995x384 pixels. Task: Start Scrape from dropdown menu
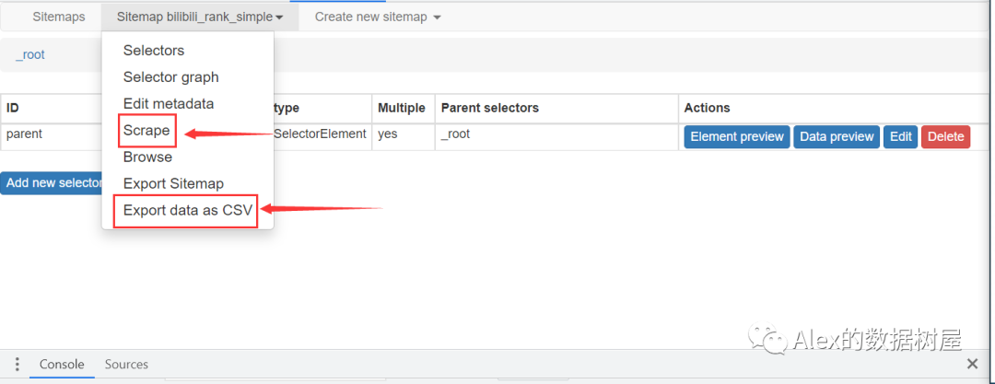(146, 131)
